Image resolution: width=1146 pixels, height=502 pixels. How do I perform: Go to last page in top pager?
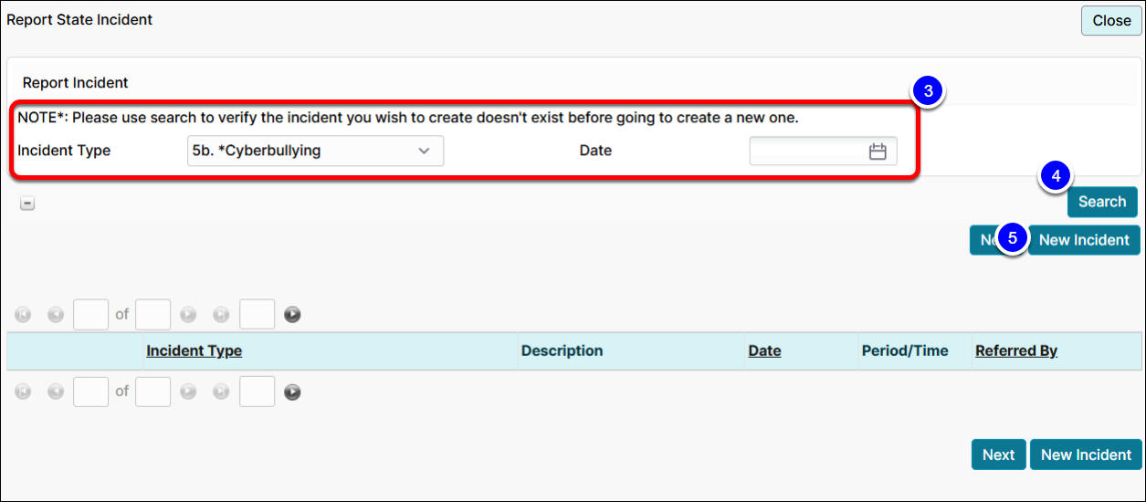pos(220,315)
